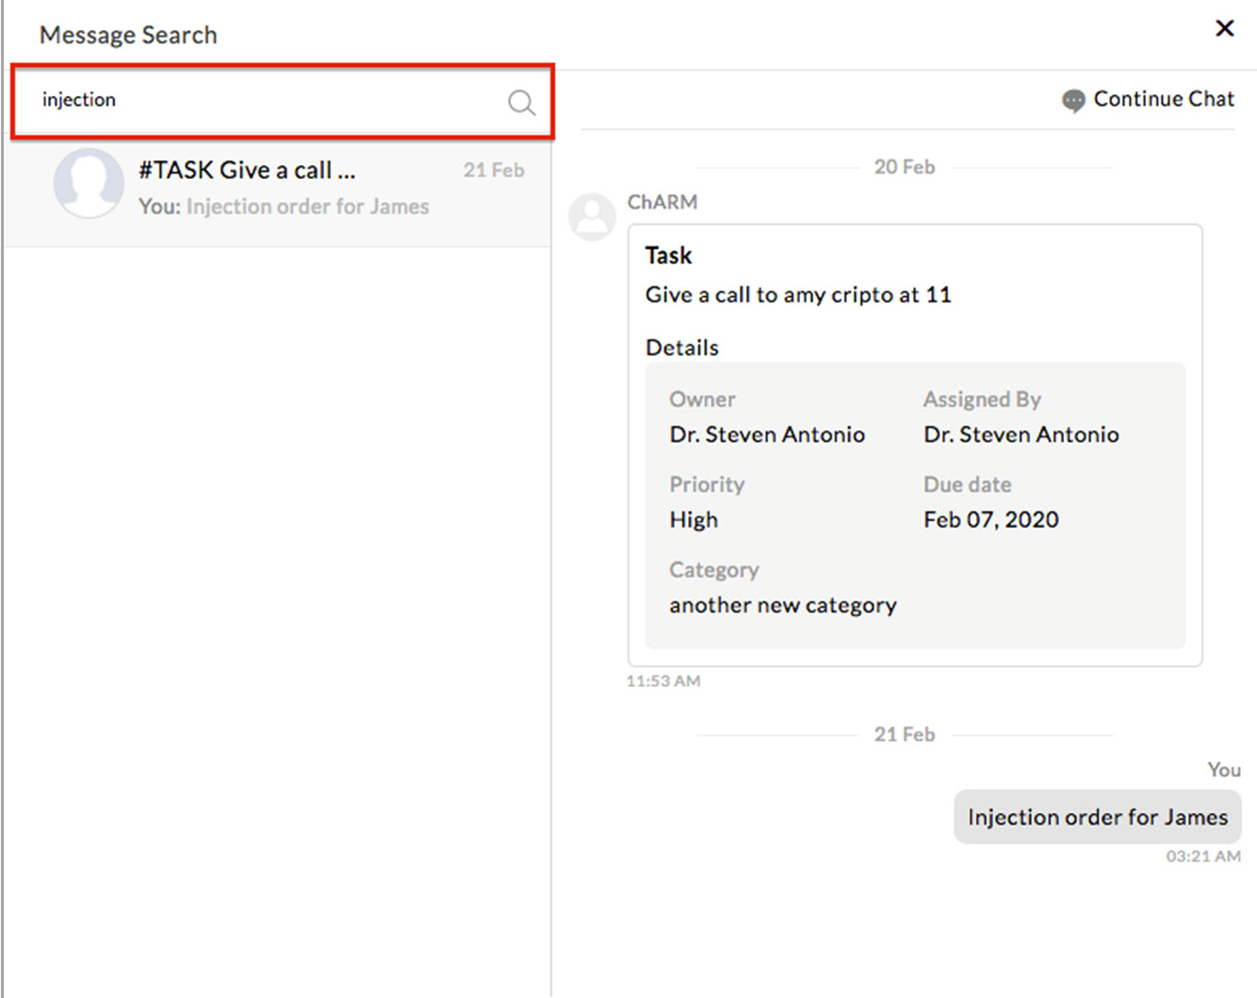Select the Priority value High

click(694, 519)
